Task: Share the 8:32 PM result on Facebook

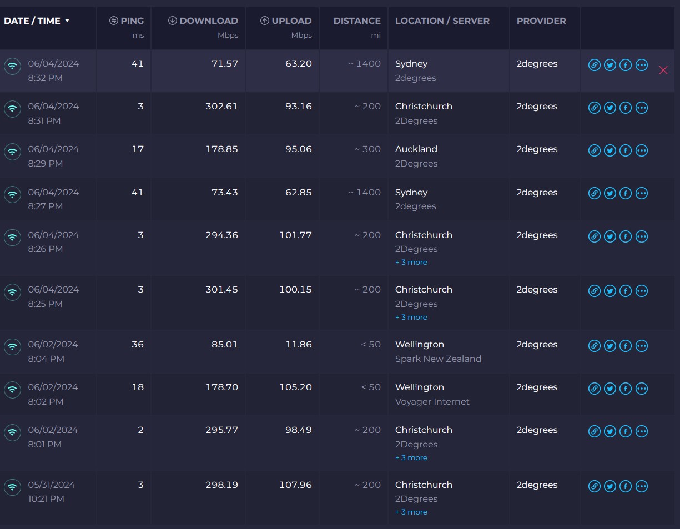Action: point(626,65)
